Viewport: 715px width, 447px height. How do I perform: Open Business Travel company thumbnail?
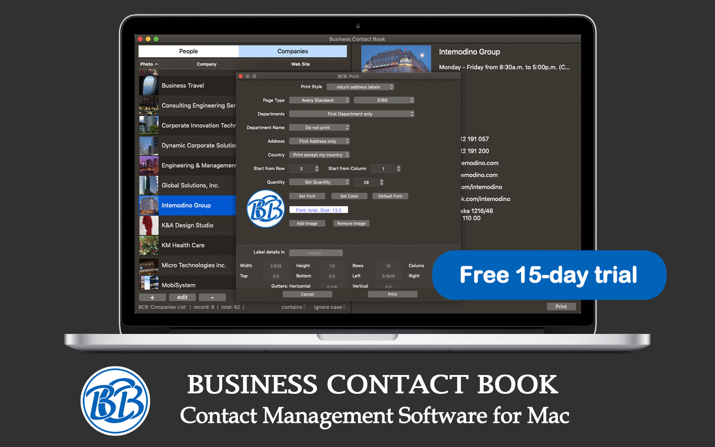pos(149,85)
